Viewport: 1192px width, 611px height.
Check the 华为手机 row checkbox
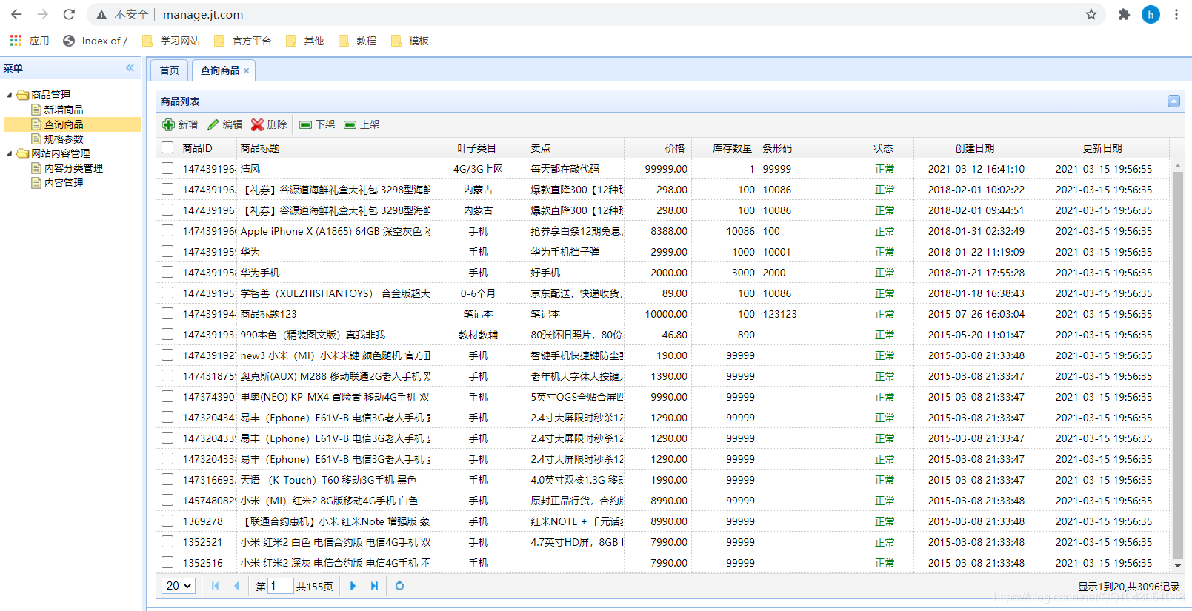(167, 272)
